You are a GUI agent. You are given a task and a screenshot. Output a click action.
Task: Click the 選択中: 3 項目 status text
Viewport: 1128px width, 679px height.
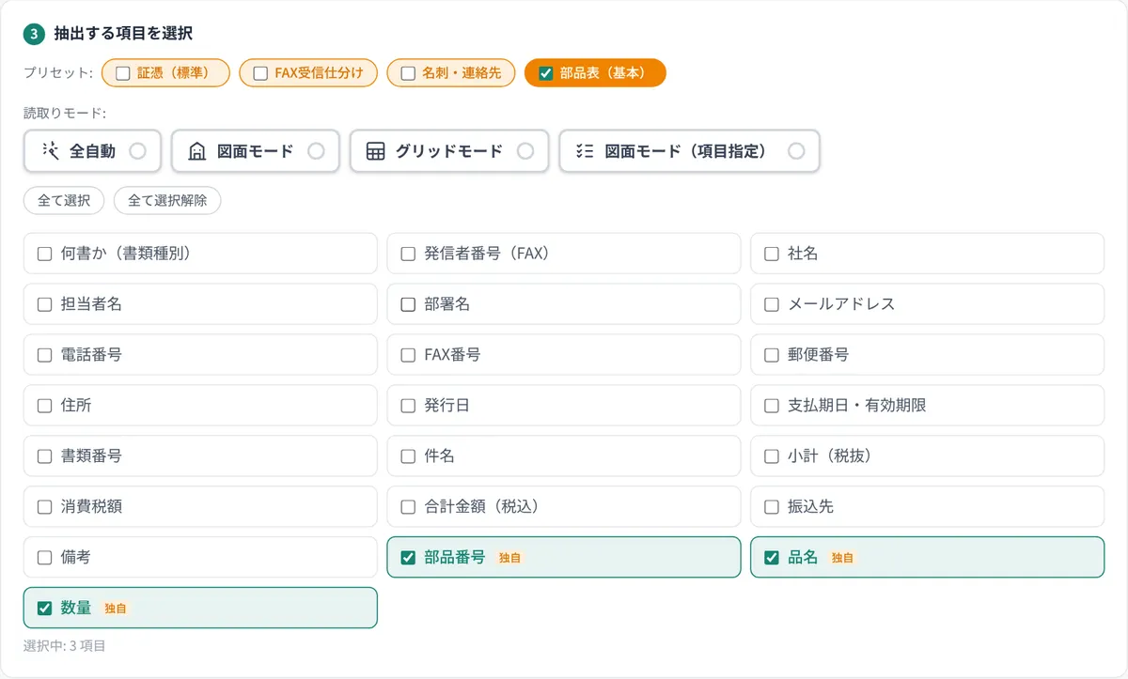coord(65,646)
